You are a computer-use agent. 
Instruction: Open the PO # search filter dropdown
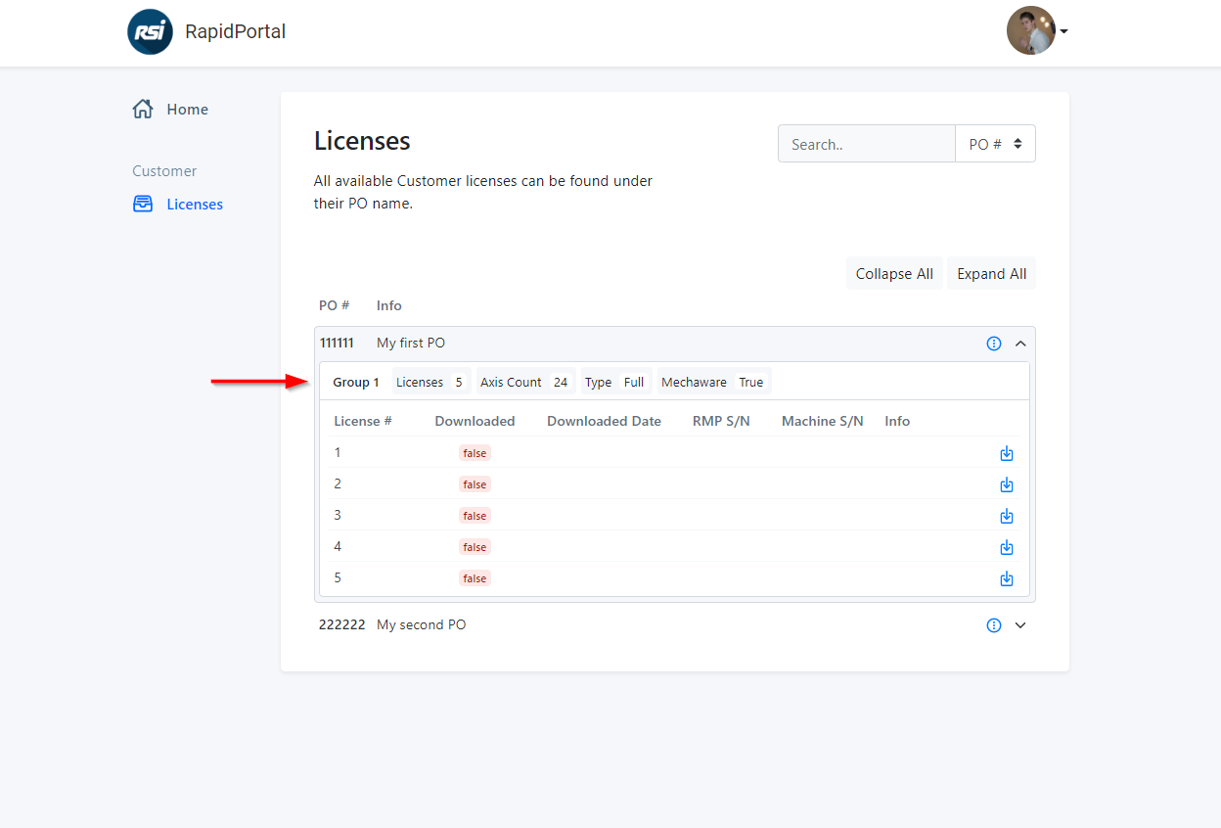tap(995, 144)
